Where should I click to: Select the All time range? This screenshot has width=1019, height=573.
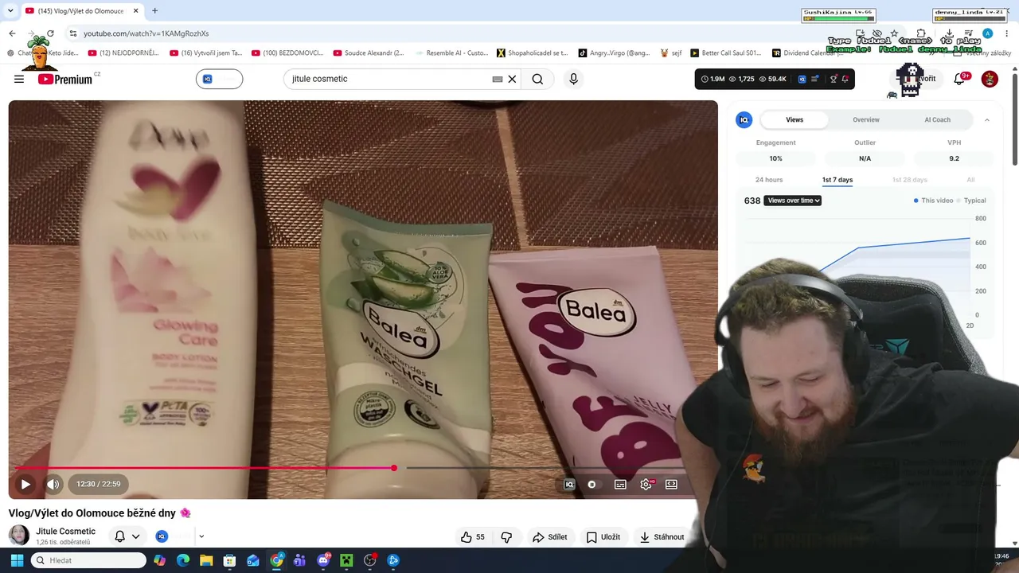pos(970,180)
